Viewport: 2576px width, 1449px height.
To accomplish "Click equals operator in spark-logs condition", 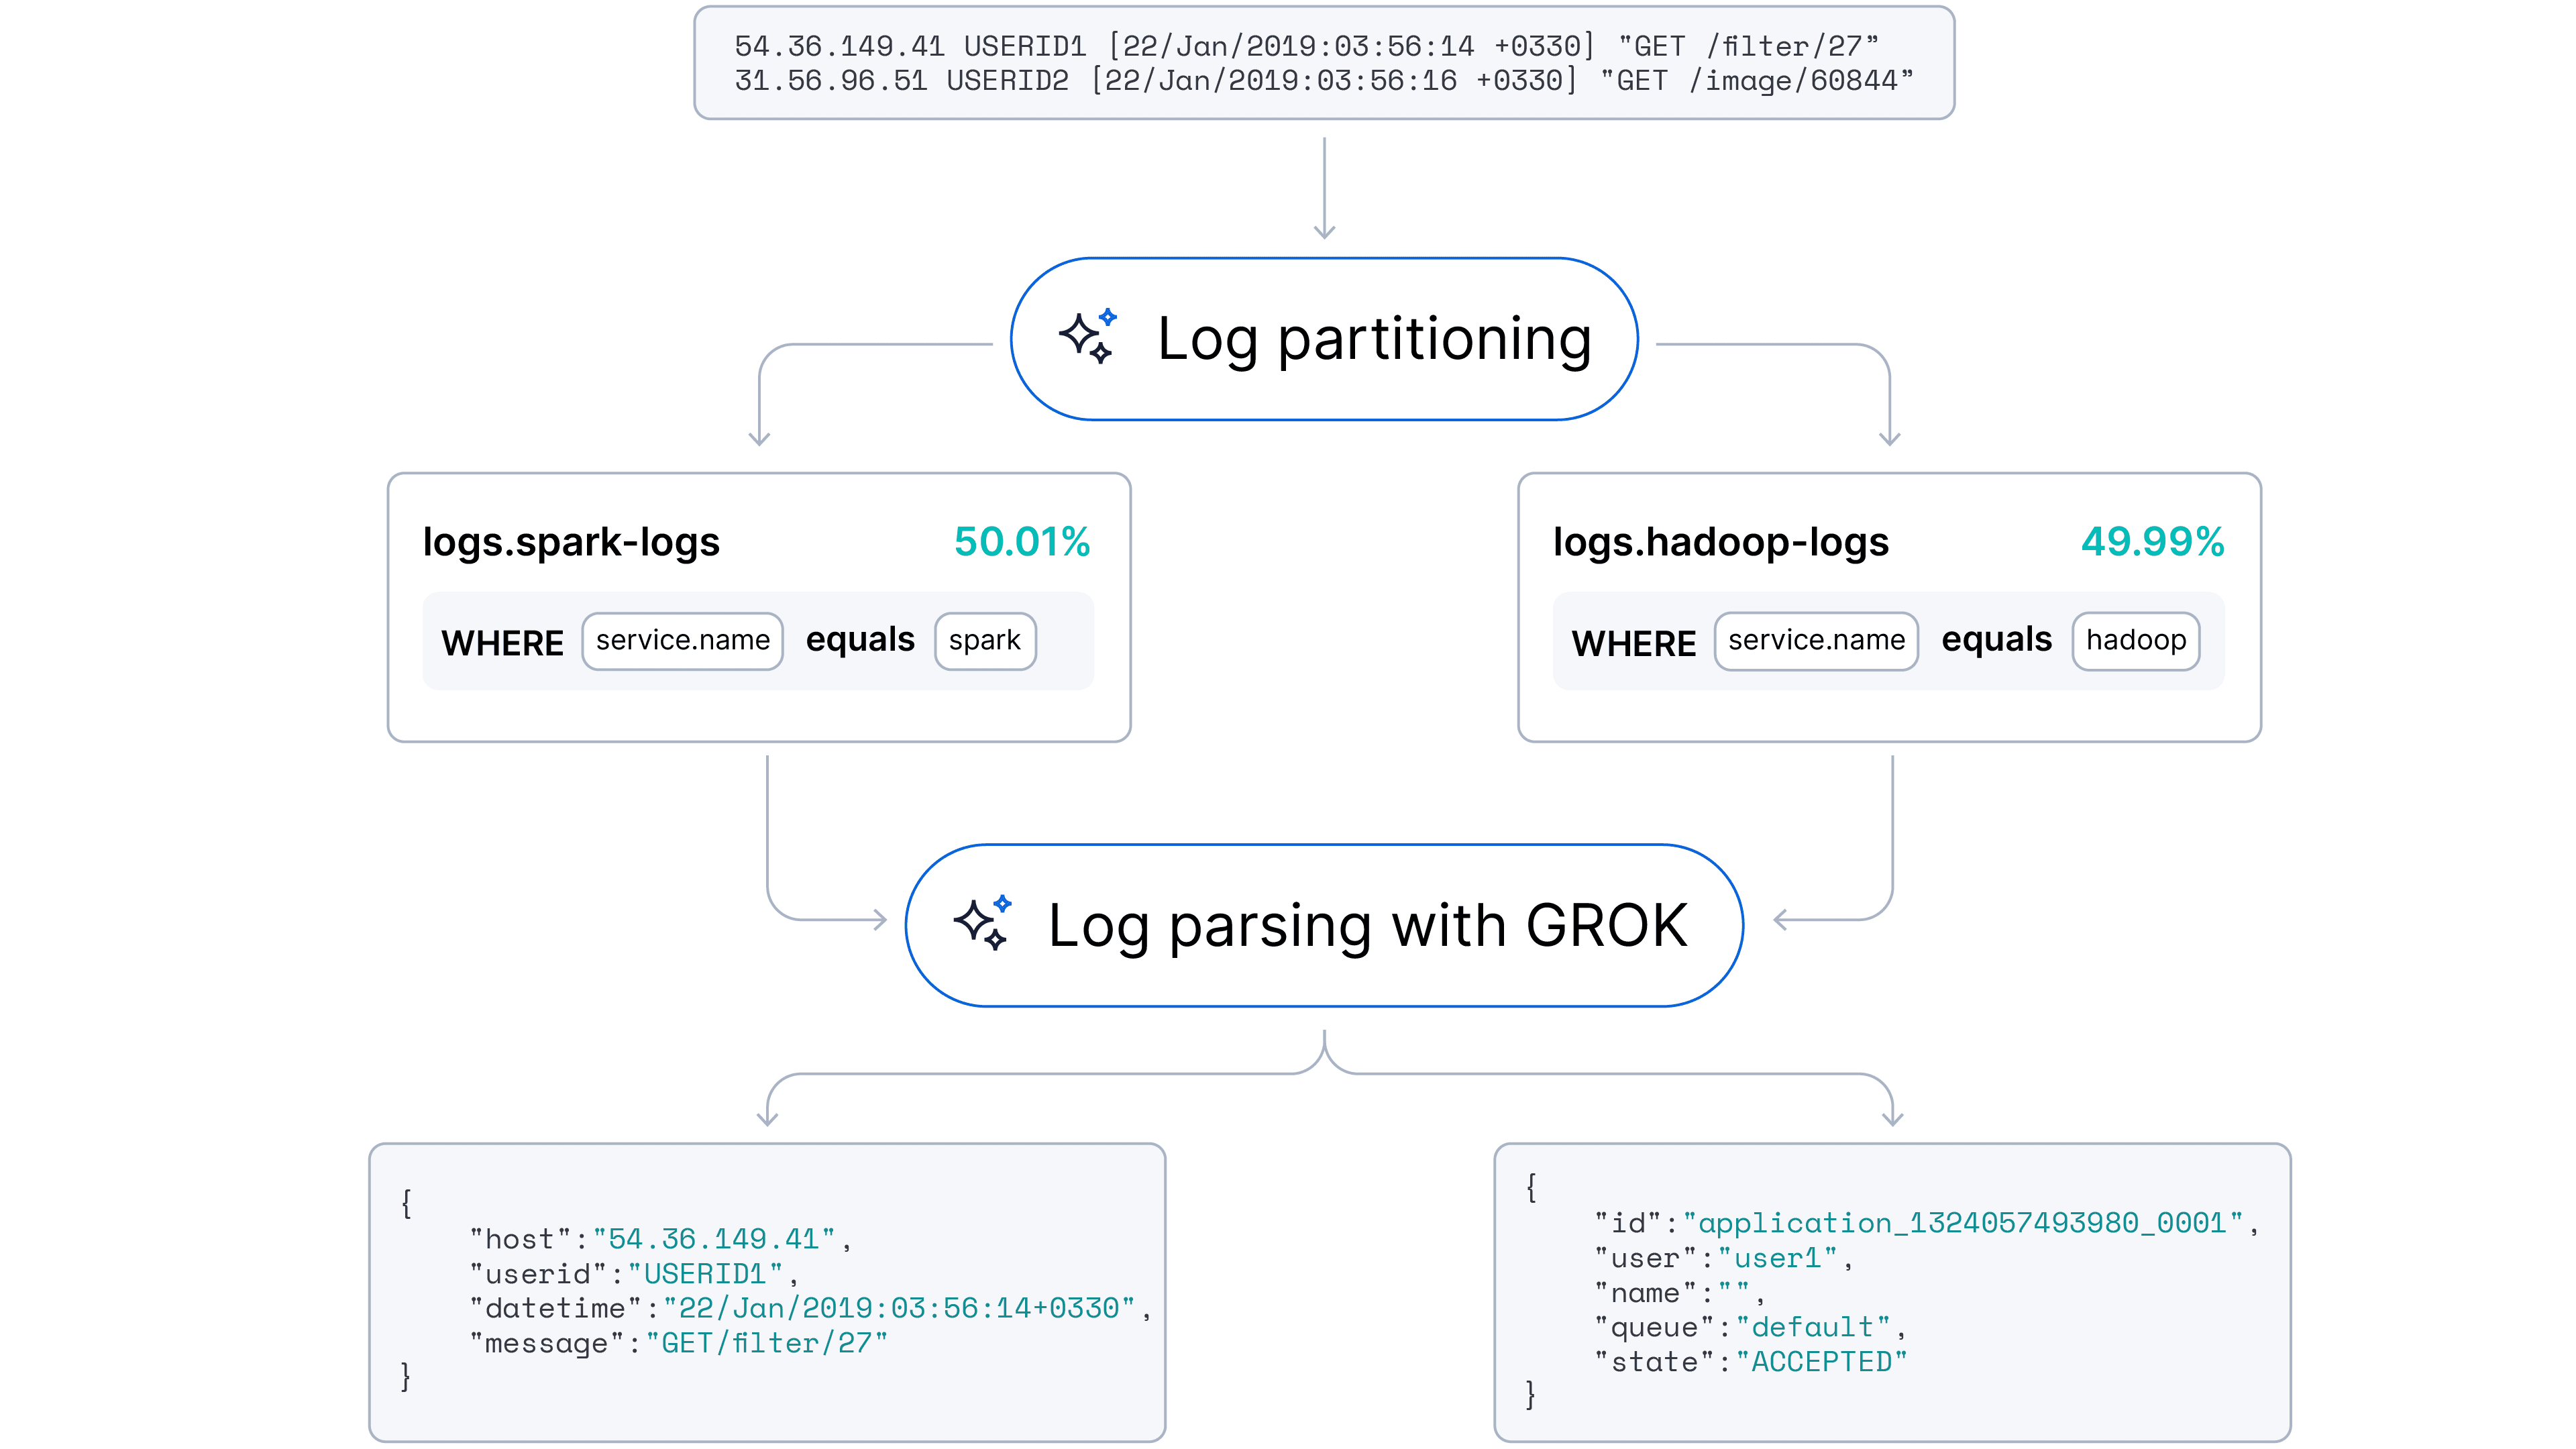I will coord(860,640).
